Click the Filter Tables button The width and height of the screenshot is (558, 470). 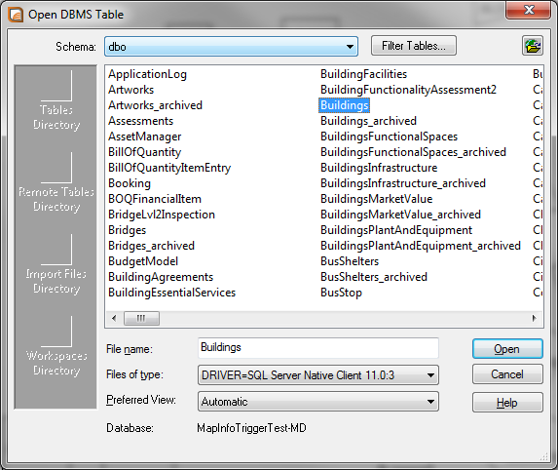[414, 46]
